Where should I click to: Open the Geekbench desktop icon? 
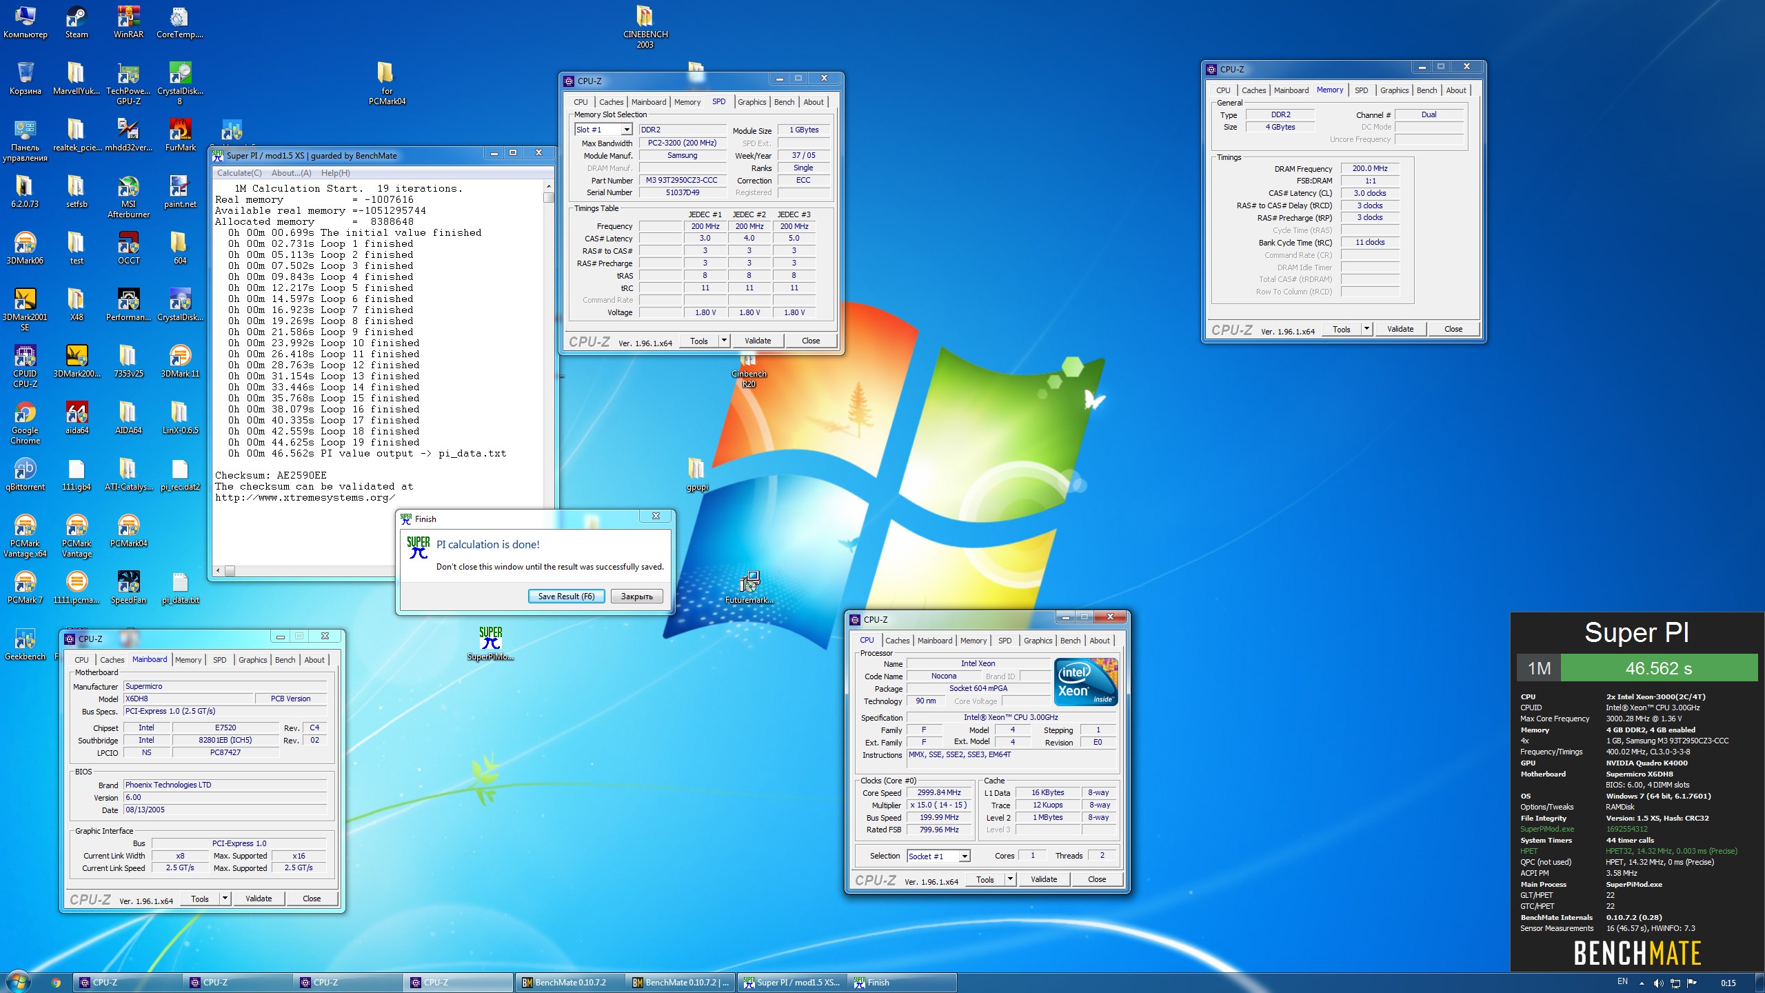[x=26, y=644]
